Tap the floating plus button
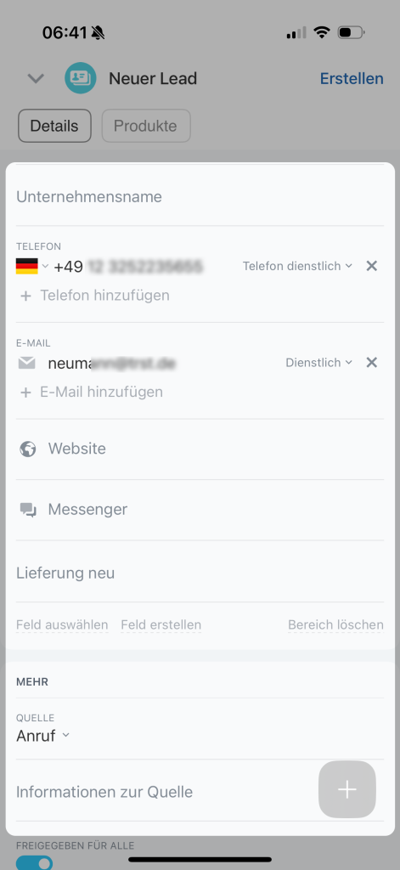Screen dimensions: 400x870 coord(347,789)
